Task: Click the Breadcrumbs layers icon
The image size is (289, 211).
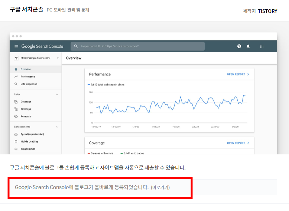Action: (x=16, y=149)
